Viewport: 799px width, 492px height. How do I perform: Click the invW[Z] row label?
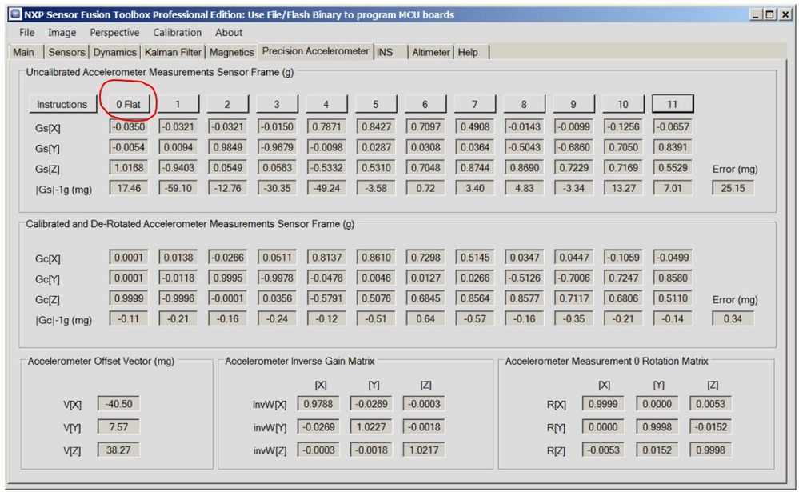[270, 450]
